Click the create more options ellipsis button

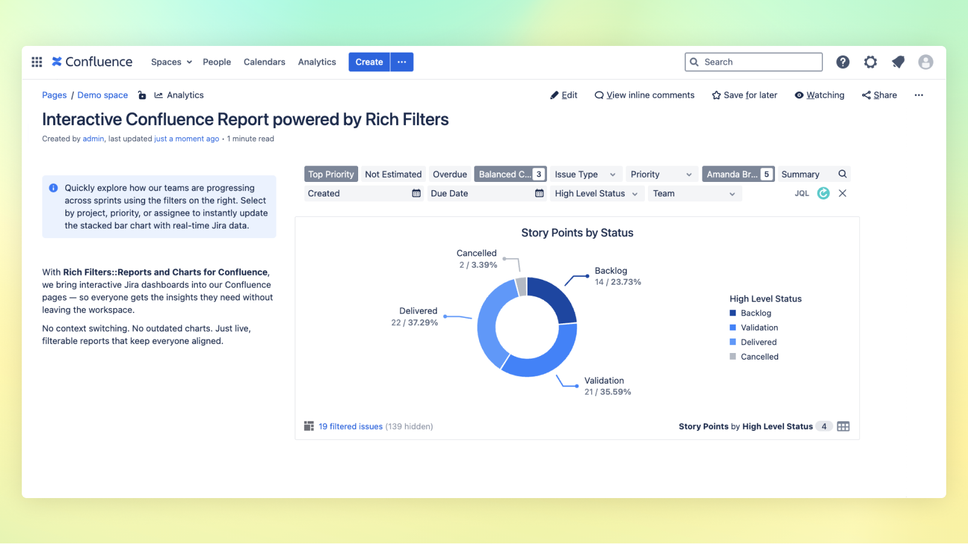pyautogui.click(x=402, y=62)
